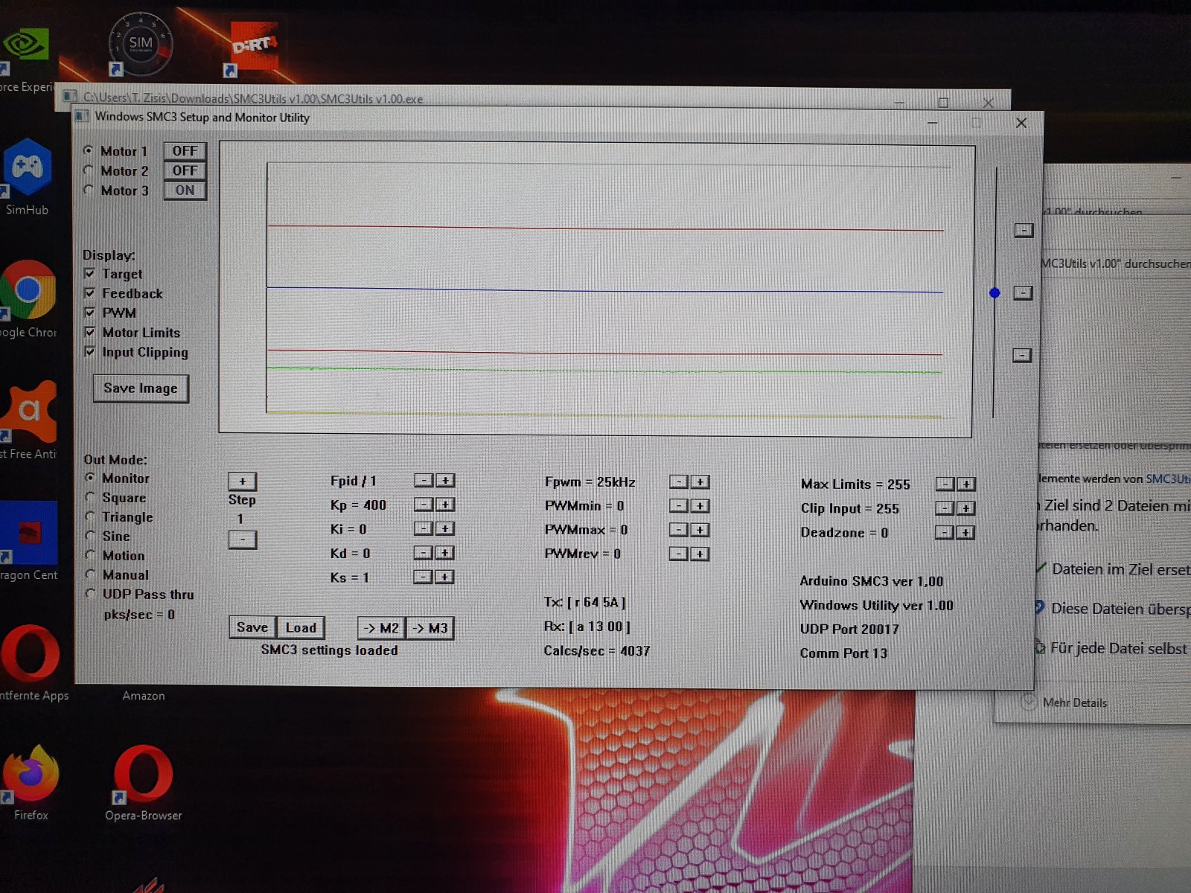This screenshot has height=893, width=1191.
Task: Decrease the Kd value
Action: tap(424, 553)
